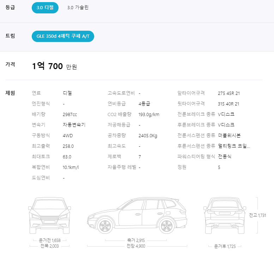Click the 후륜브레이크 종류 value V디스크
274x255 pixels.
226,125
